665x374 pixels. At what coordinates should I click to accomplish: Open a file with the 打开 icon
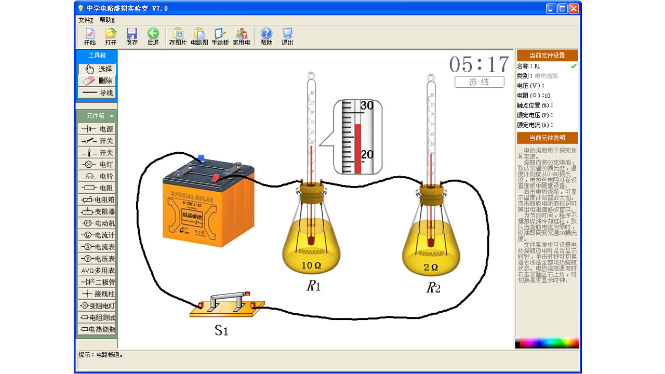[x=111, y=36]
